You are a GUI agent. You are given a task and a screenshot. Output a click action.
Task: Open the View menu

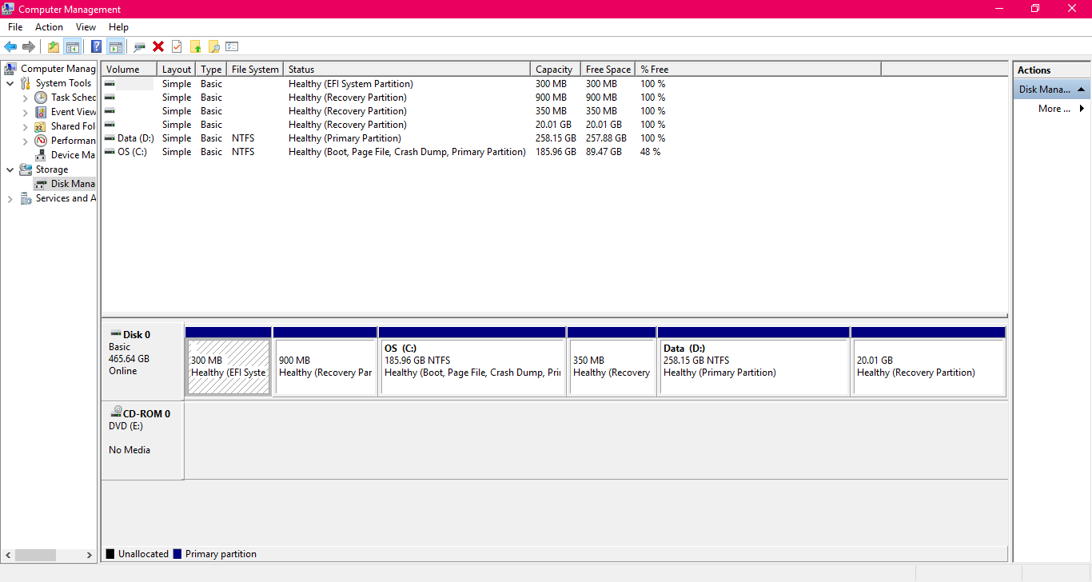[x=86, y=27]
